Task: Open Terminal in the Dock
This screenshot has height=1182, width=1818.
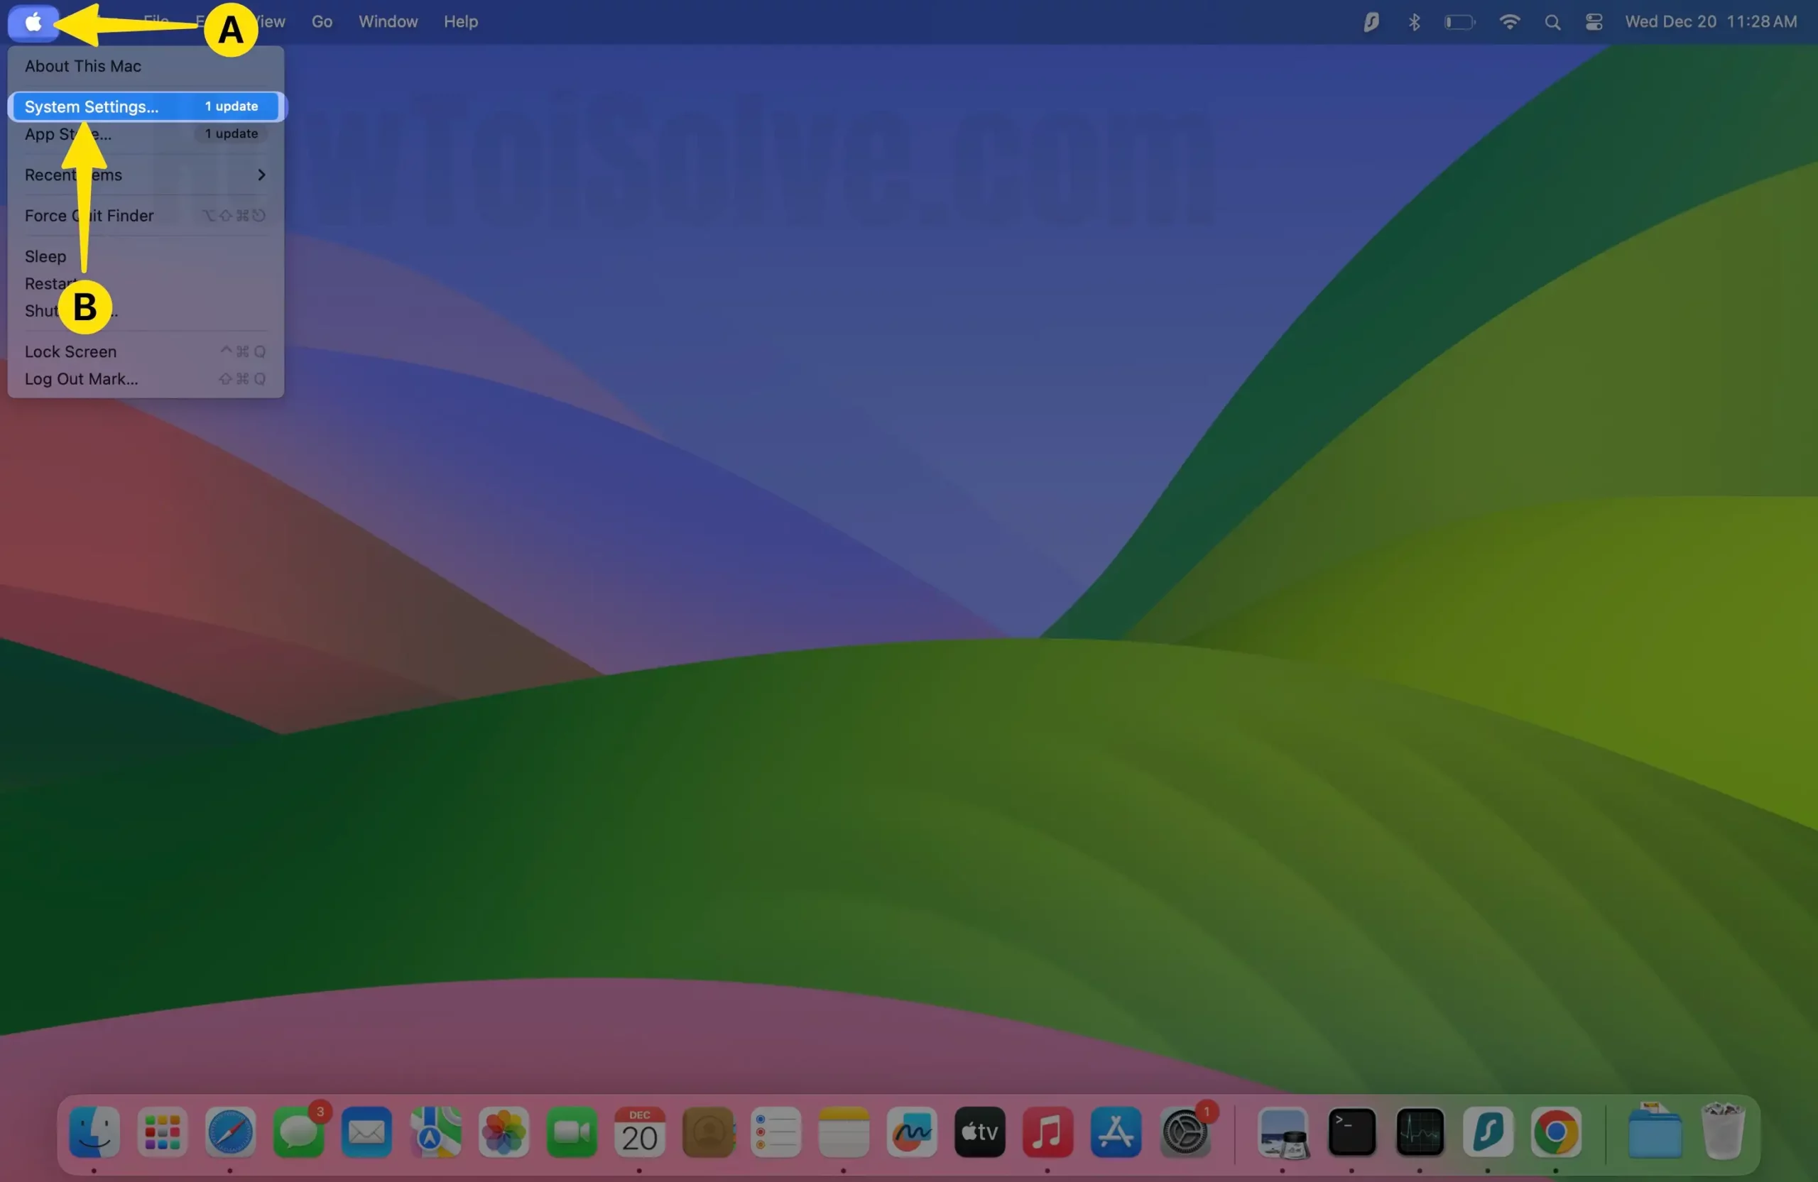Action: coord(1352,1132)
